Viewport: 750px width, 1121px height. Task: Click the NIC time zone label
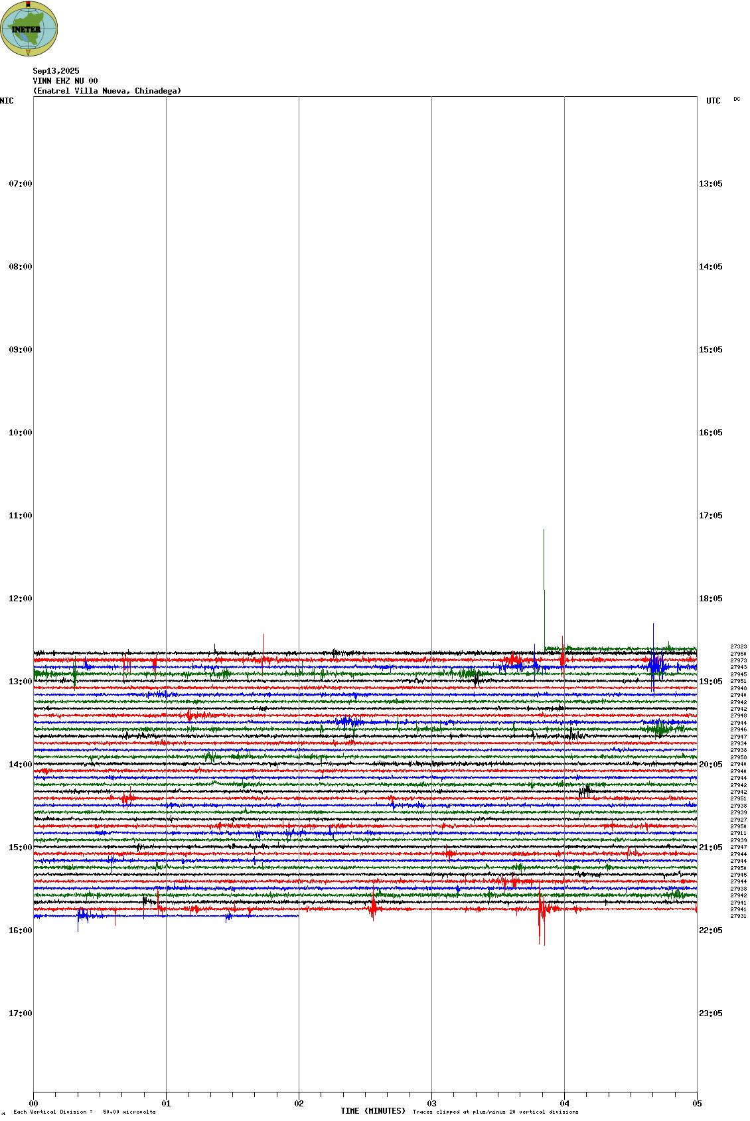click(x=7, y=101)
